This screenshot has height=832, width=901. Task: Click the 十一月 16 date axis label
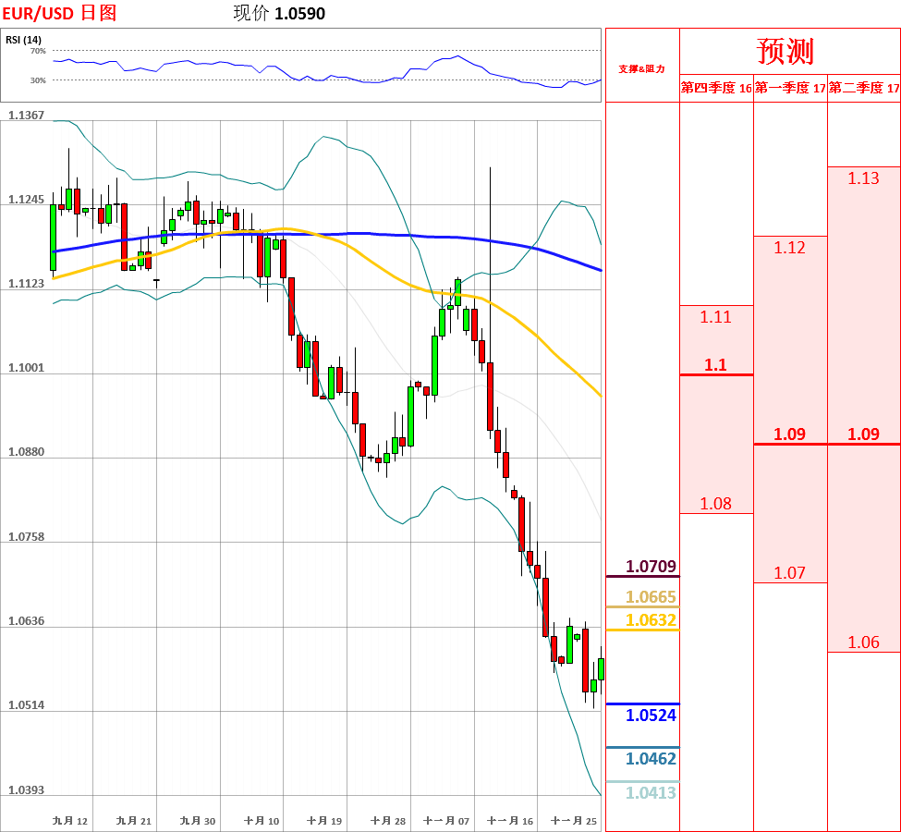510,821
